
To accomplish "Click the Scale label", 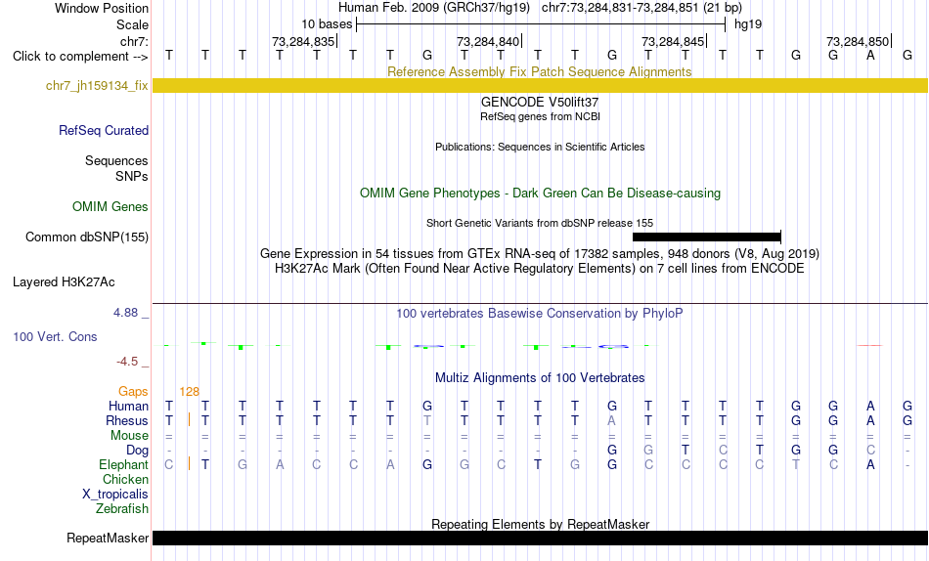I will [133, 24].
